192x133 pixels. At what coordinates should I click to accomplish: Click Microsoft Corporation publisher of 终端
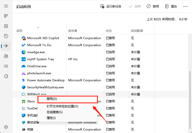pos(84,129)
